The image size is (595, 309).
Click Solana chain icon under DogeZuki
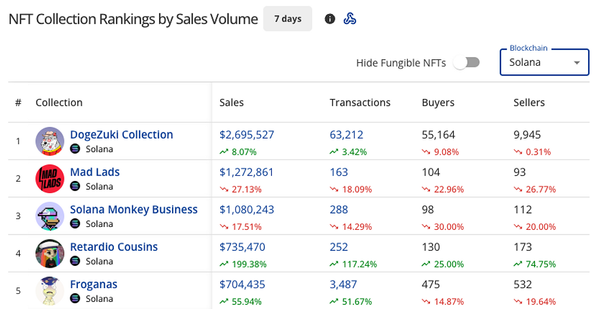pos(75,149)
